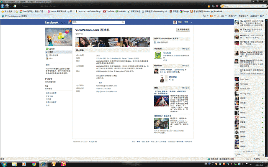Open chat with Jerry Yang
Image resolution: width=268 pixels, height=167 pixels.
[x=249, y=79]
